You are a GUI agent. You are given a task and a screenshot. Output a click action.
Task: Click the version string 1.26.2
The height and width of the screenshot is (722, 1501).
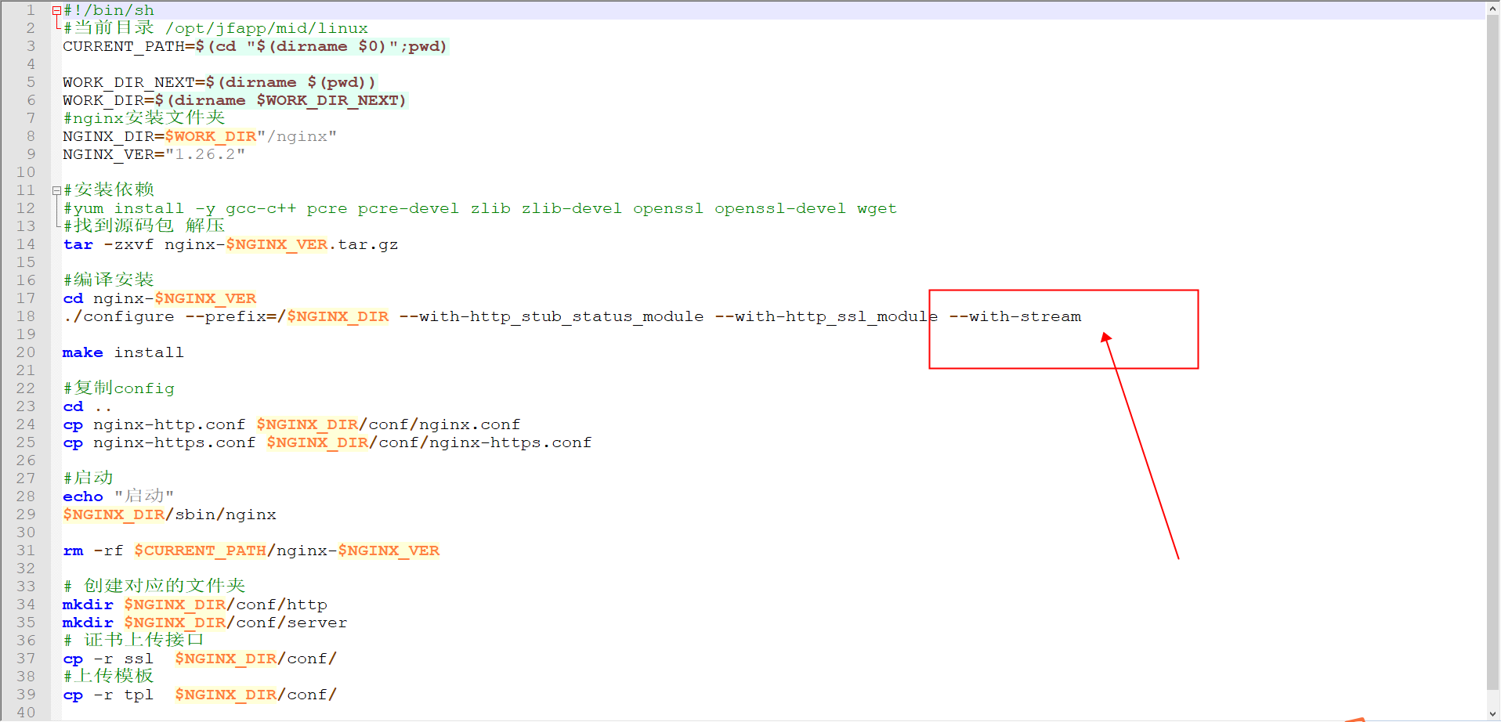pyautogui.click(x=205, y=154)
